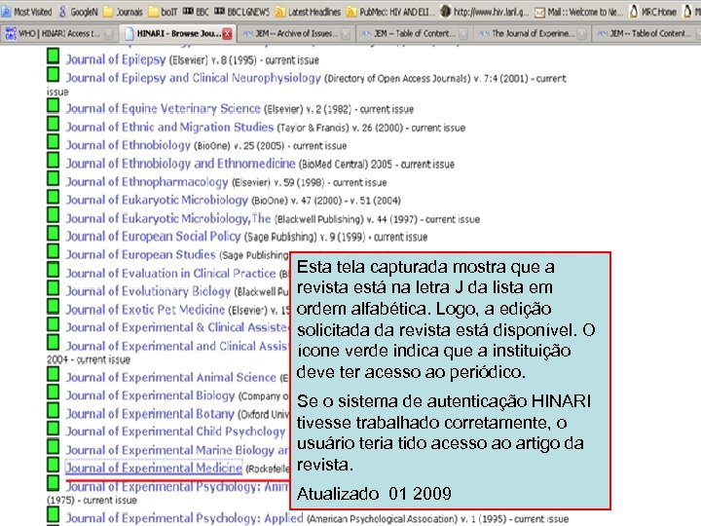Click green icon for Ethnic and Migration Studies
701x526 pixels.
pos(54,124)
